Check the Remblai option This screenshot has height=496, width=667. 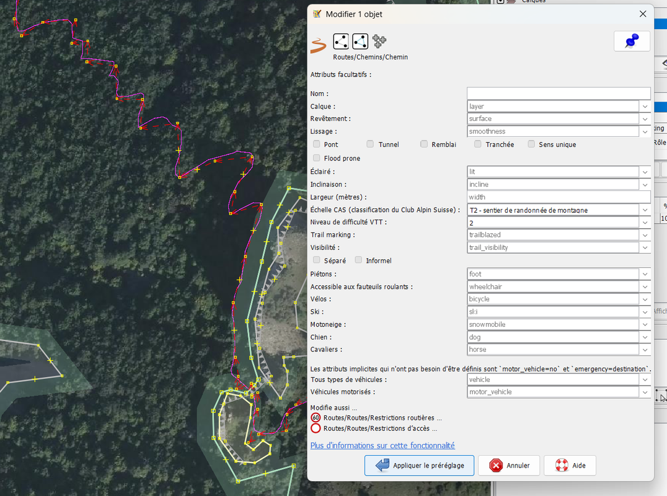coord(423,144)
